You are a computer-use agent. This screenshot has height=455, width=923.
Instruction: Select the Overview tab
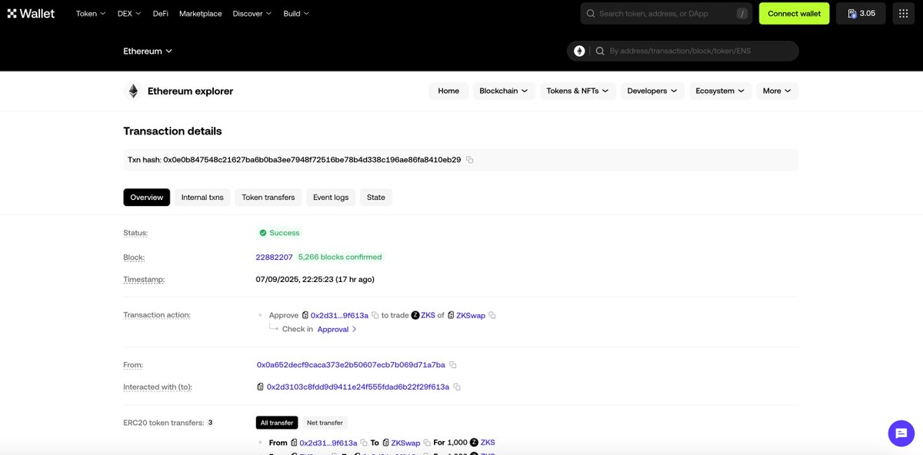click(146, 198)
